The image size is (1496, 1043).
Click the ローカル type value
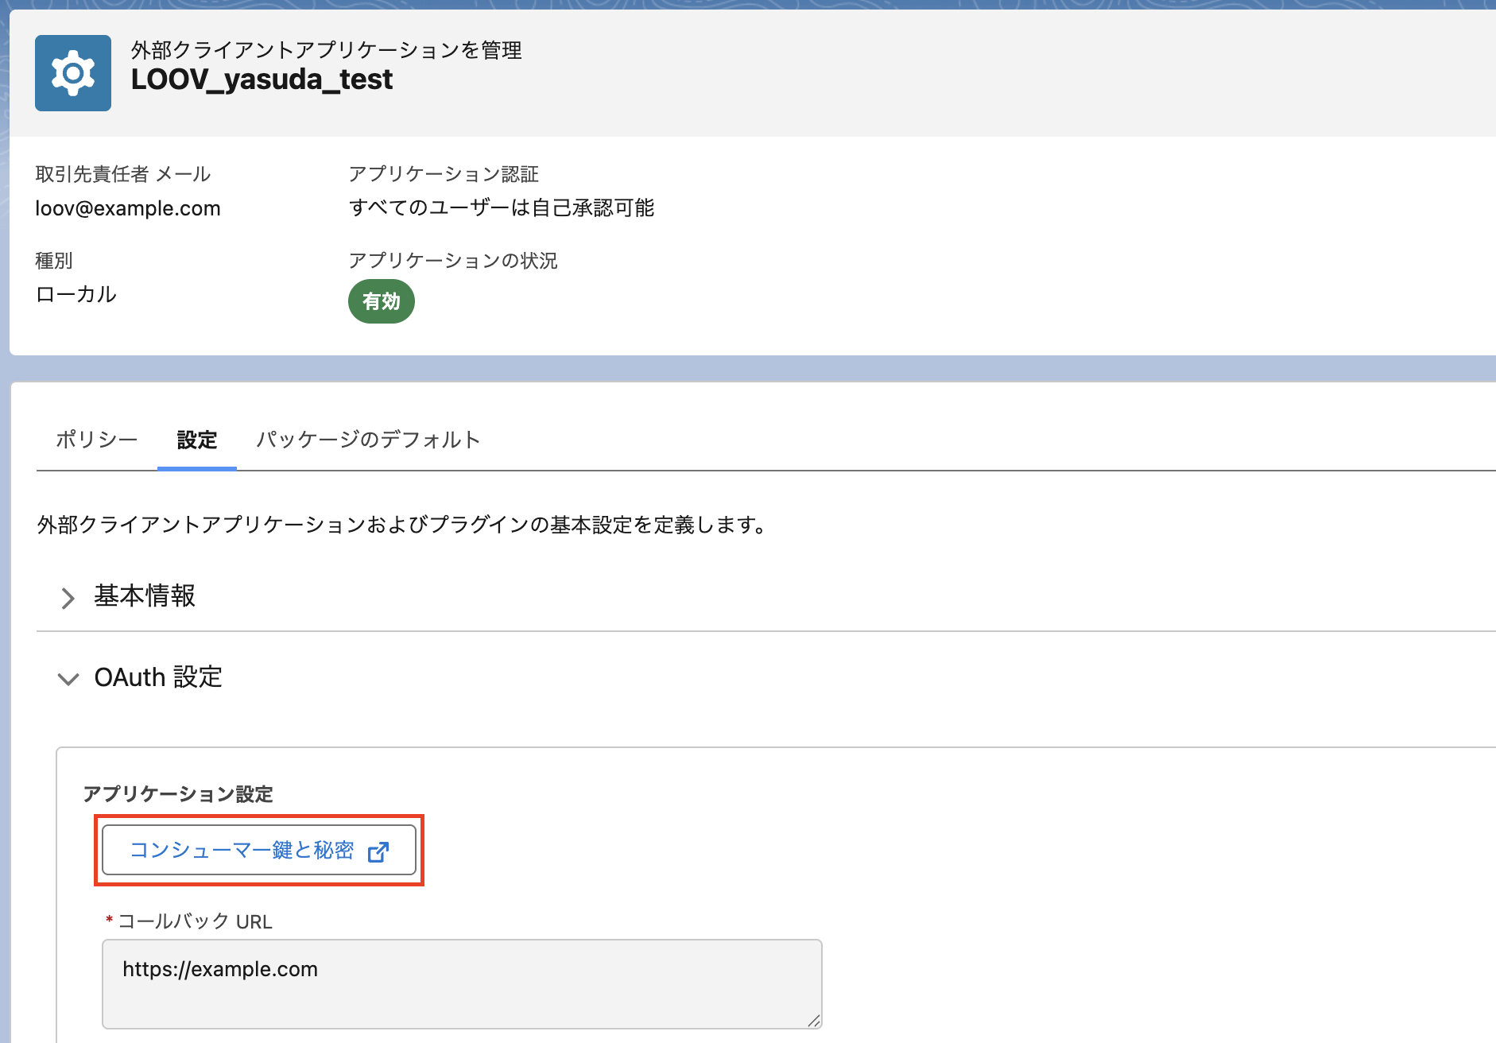pos(76,294)
